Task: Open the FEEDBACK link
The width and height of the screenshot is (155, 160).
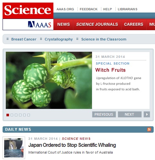Action: click(88, 9)
